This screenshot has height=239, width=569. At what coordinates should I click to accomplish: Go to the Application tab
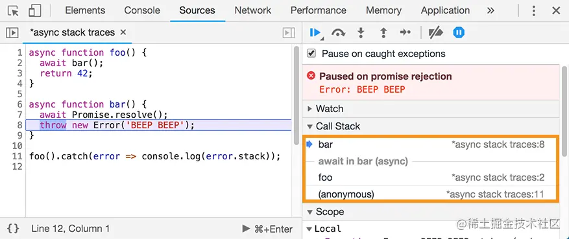tap(445, 10)
